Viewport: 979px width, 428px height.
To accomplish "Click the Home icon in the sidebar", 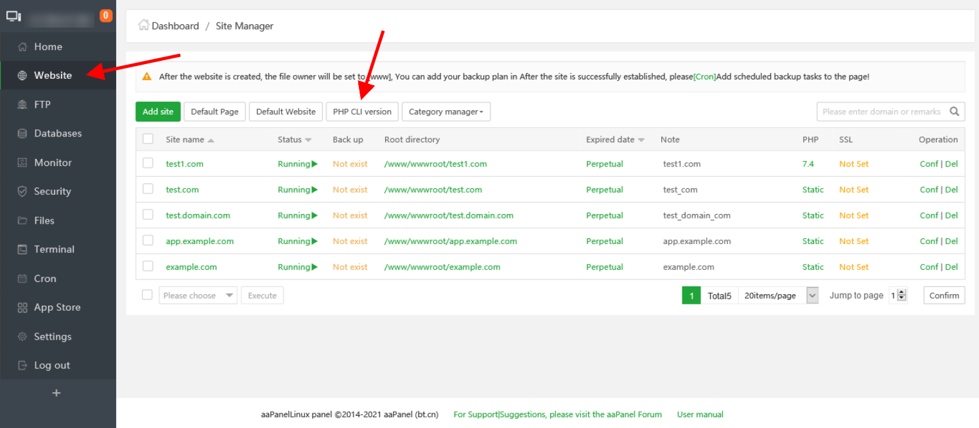I will click(x=22, y=47).
